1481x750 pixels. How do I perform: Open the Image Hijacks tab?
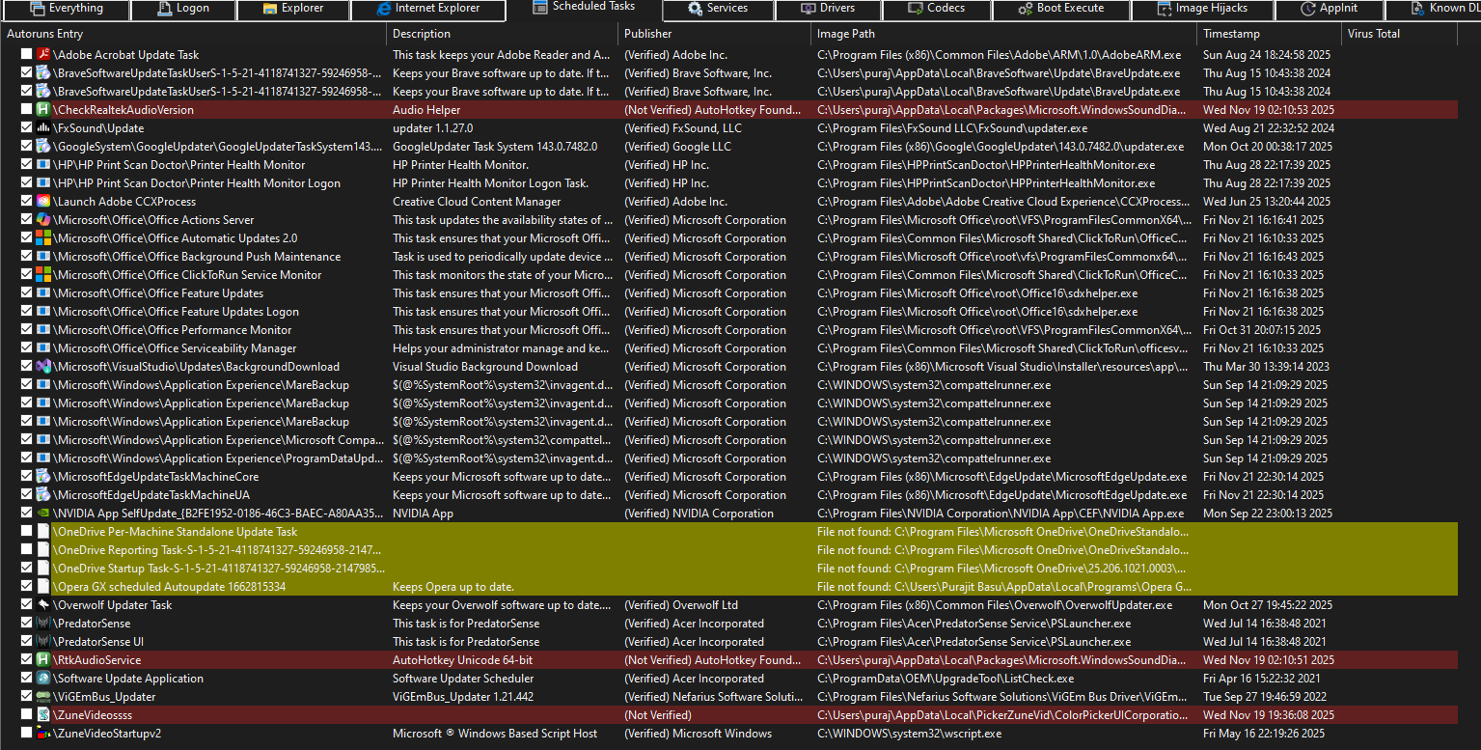coord(1202,9)
